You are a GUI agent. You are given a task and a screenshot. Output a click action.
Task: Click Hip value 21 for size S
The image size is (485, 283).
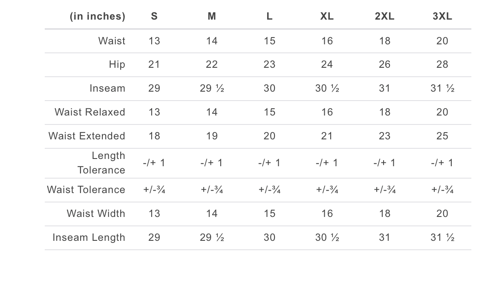pos(154,64)
